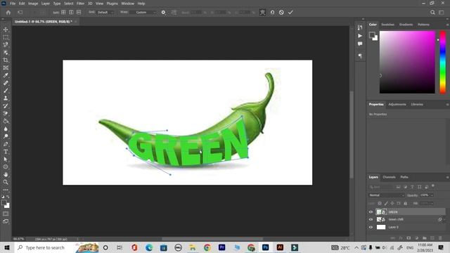The width and height of the screenshot is (450, 253).
Task: Reset the warp transform
Action: (272, 13)
